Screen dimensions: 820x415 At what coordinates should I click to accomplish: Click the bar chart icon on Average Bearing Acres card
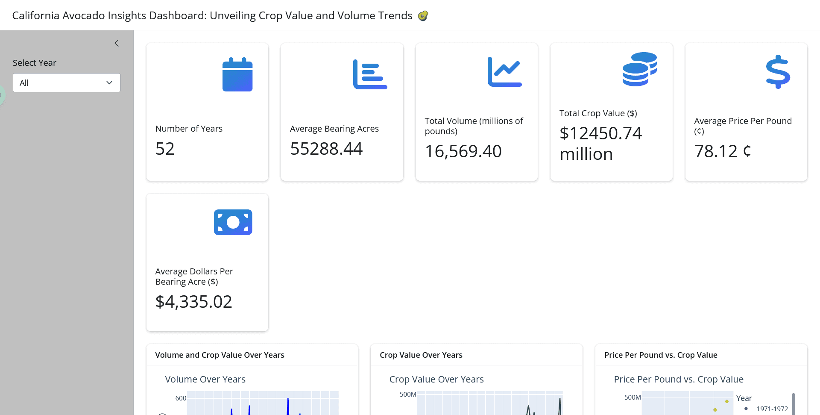(x=370, y=74)
